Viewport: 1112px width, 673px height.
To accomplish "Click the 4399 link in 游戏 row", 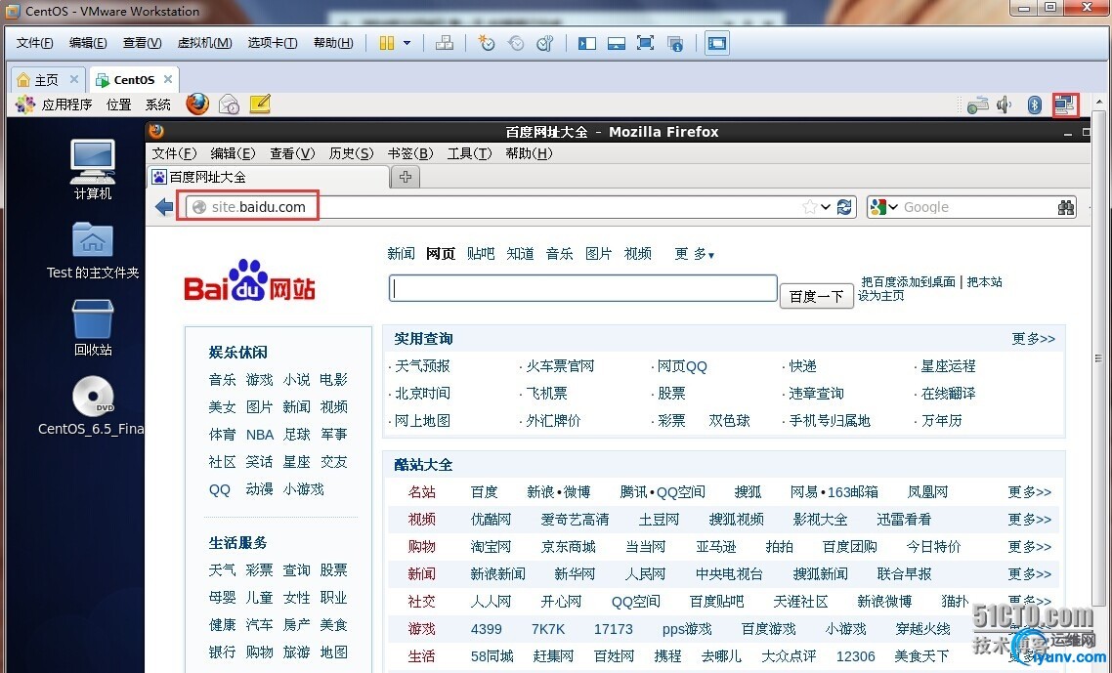I will [487, 629].
